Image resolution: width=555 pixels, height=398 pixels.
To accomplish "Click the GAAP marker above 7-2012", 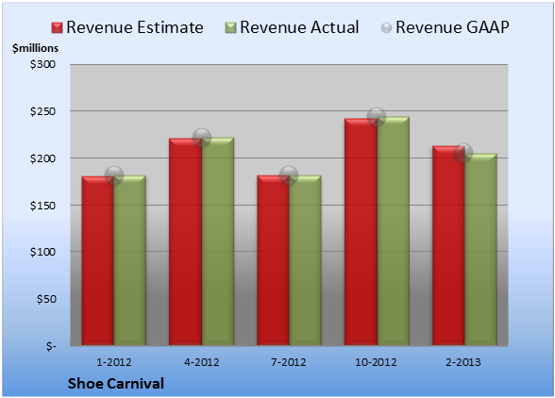I will 289,174.
